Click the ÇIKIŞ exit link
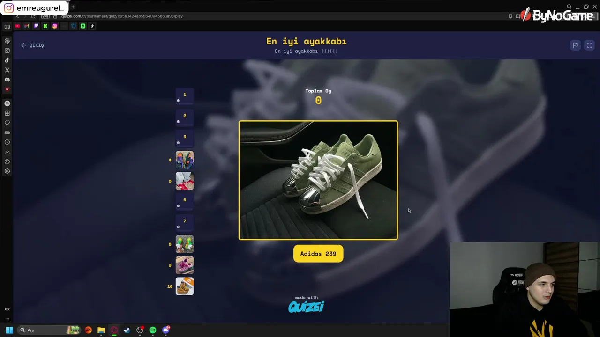Viewport: 600px width, 337px height. coord(32,45)
